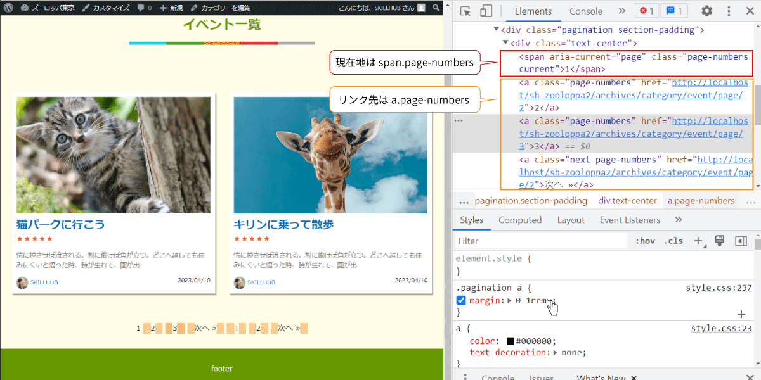Open the Layout tab
761x380 pixels.
[571, 220]
